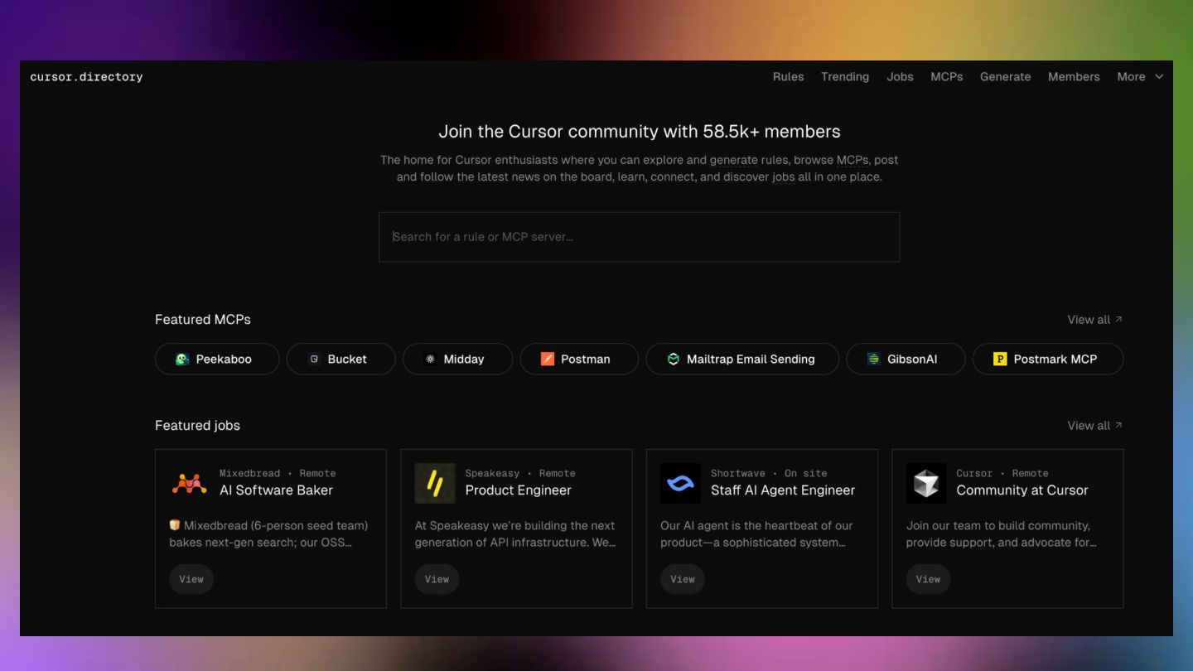This screenshot has width=1193, height=671.
Task: Open the Rules page
Action: [788, 76]
